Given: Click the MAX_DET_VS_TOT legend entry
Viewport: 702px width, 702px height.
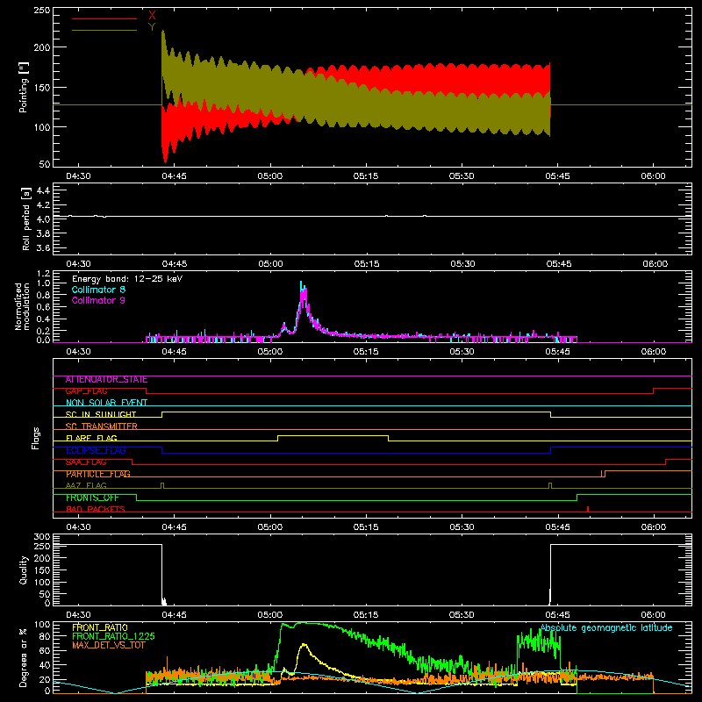Looking at the screenshot, I should point(109,645).
